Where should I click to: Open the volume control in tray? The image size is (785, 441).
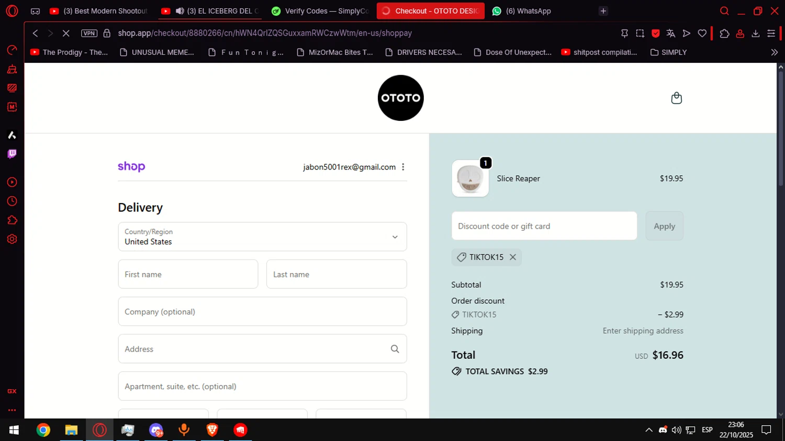676,430
